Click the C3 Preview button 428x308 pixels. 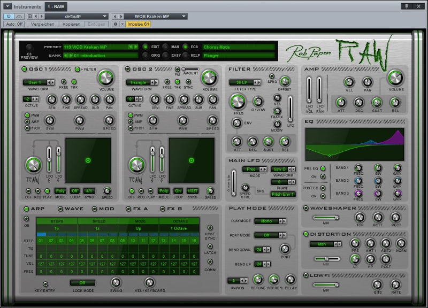point(29,47)
